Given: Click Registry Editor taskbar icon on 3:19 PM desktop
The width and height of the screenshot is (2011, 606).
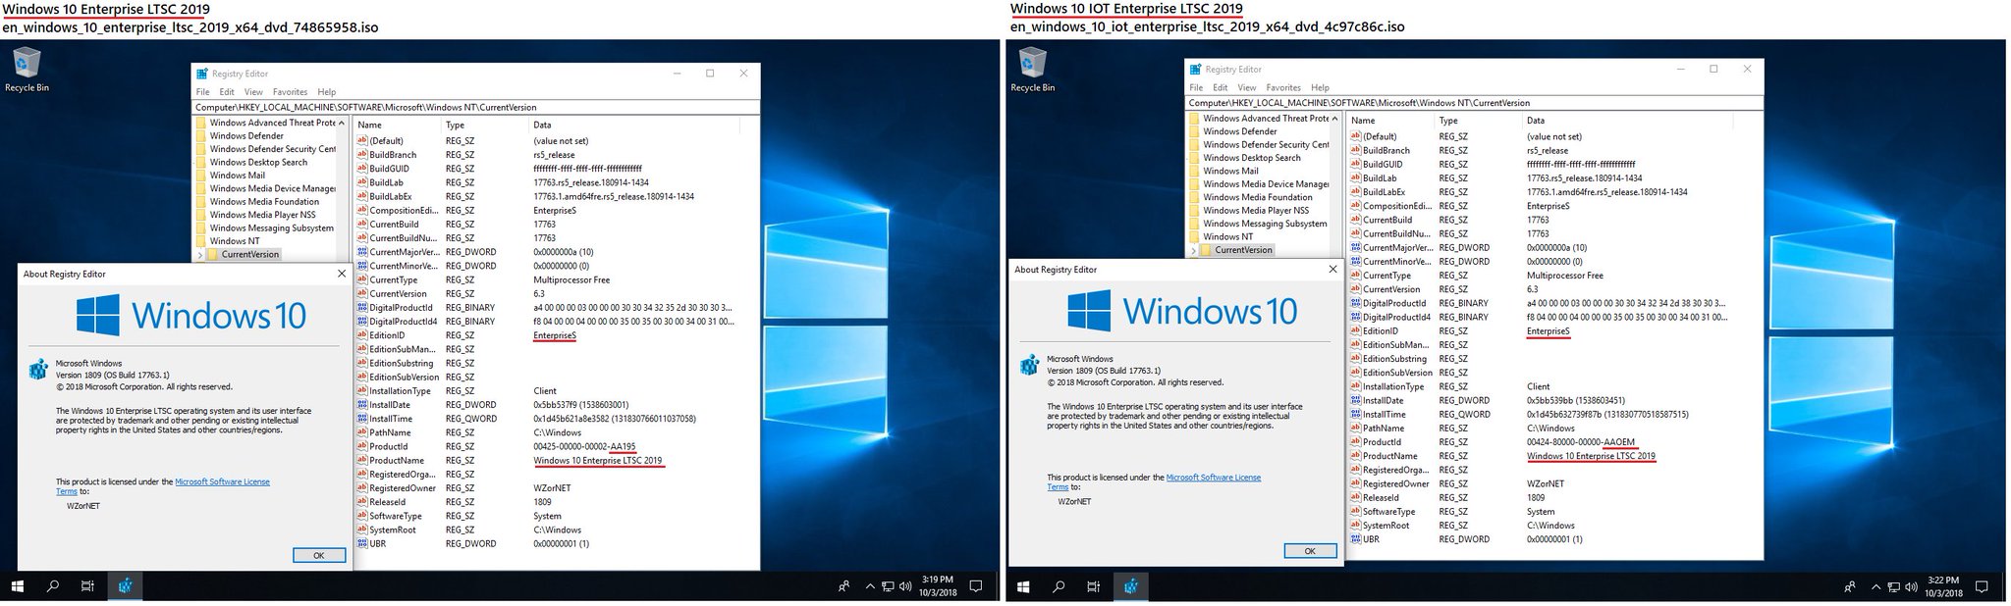Looking at the screenshot, I should [x=125, y=586].
